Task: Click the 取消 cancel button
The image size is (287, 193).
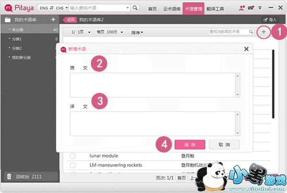Action: [x=224, y=145]
